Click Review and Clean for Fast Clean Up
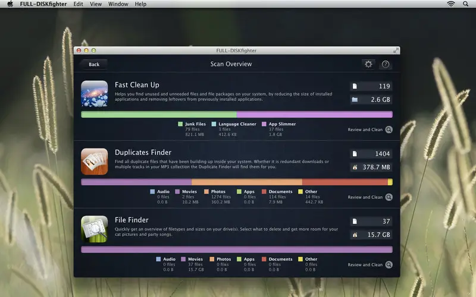This screenshot has height=297, width=476. pos(365,129)
